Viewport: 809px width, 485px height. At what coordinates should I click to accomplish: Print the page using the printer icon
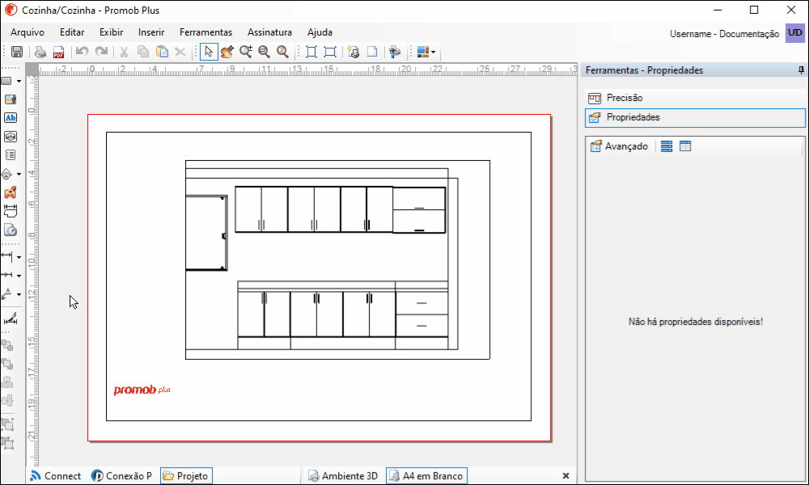[x=40, y=52]
